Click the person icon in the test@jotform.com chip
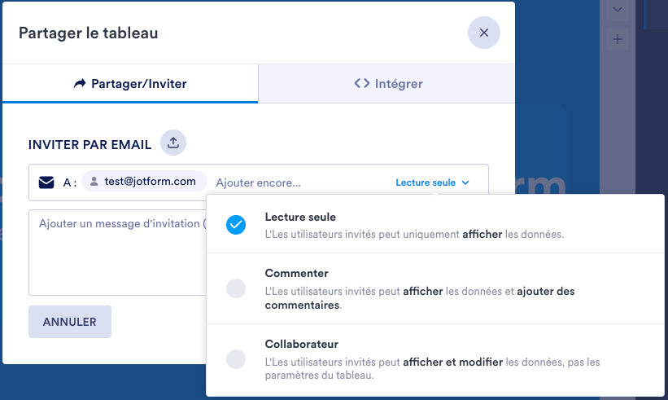This screenshot has height=400, width=668. [94, 182]
